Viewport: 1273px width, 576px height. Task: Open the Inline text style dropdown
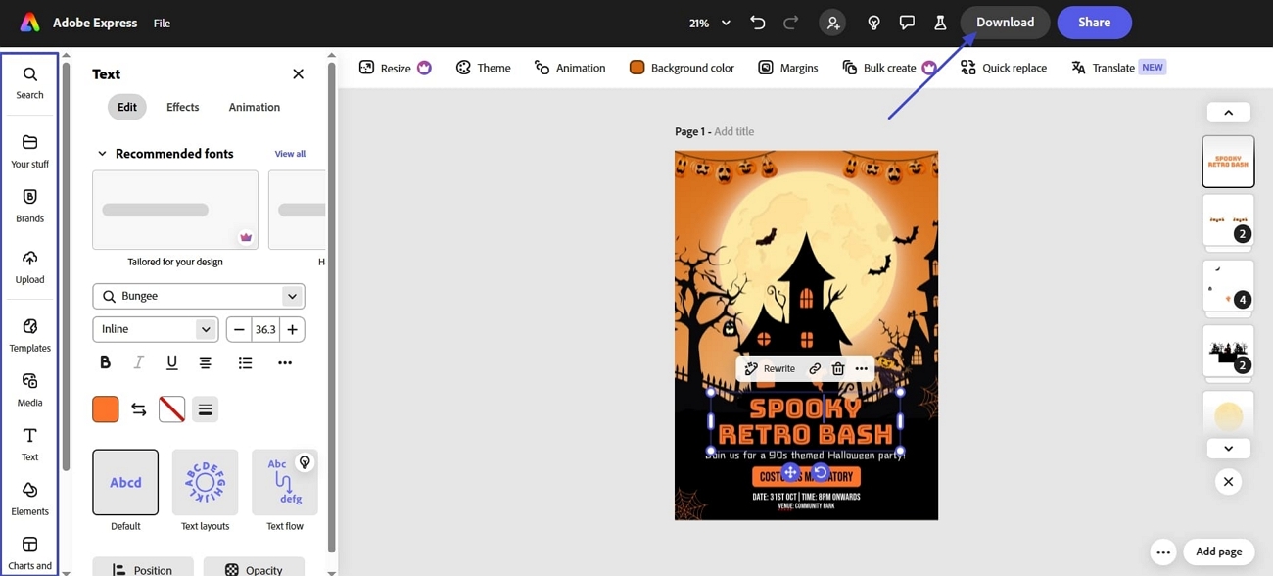coord(155,328)
